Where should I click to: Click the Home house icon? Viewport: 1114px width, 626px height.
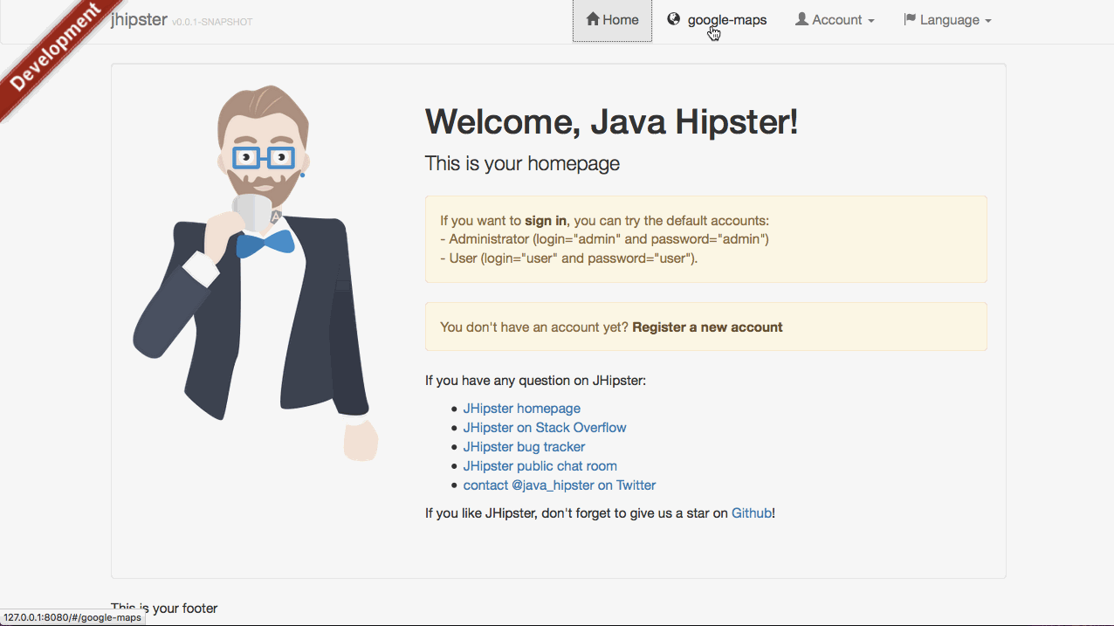coord(593,19)
